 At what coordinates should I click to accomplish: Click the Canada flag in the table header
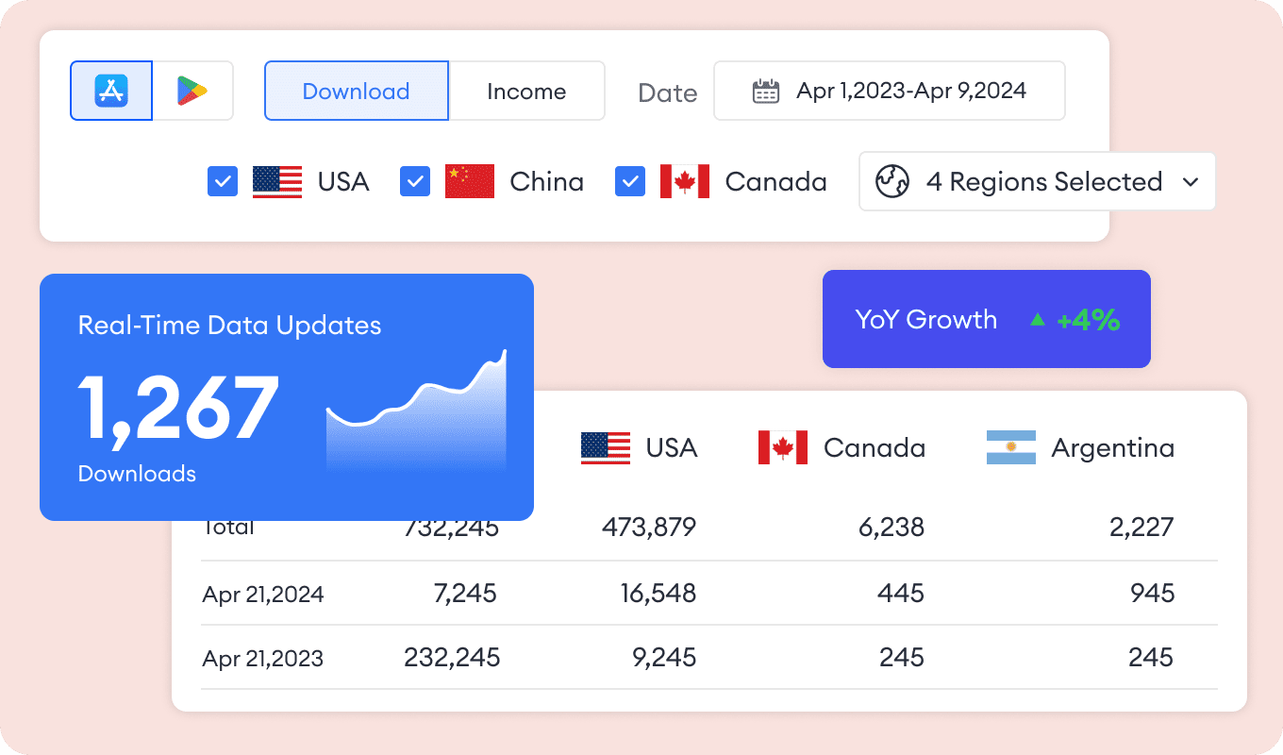(783, 447)
